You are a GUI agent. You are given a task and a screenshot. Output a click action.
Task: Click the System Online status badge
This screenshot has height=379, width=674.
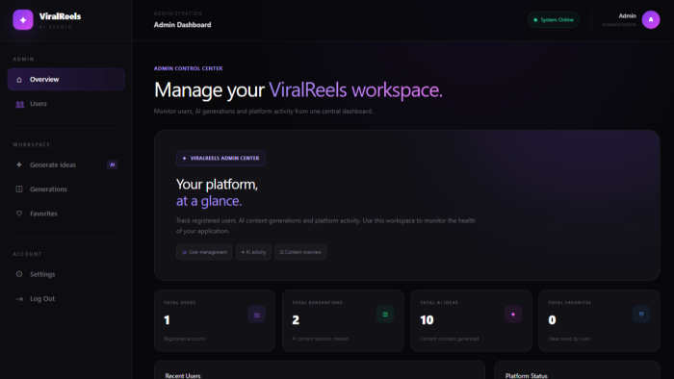(554, 20)
